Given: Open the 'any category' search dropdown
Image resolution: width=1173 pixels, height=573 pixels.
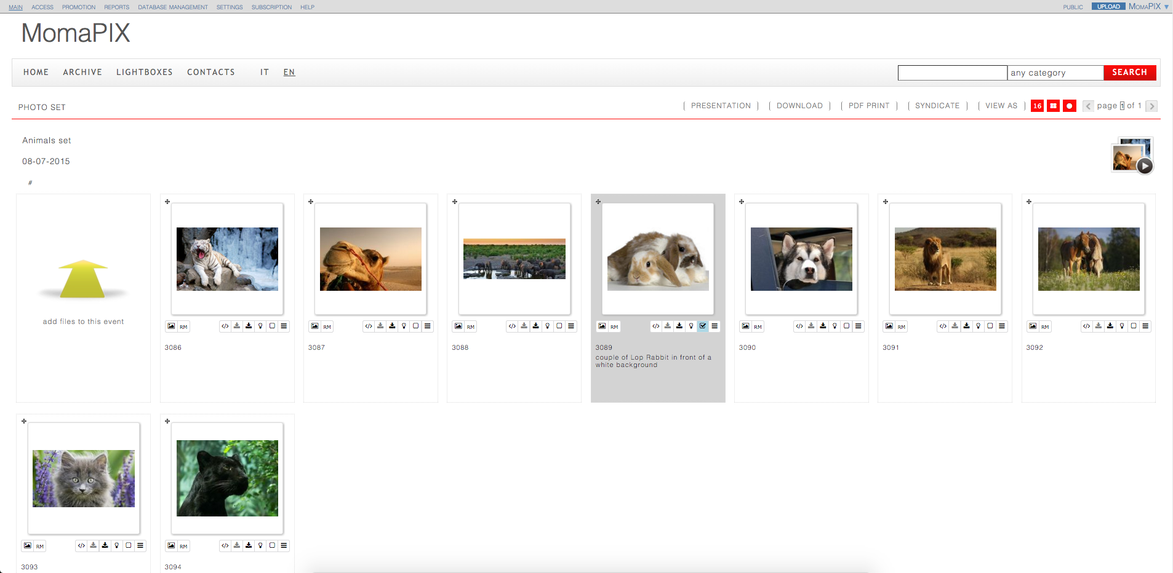Looking at the screenshot, I should pos(1055,73).
